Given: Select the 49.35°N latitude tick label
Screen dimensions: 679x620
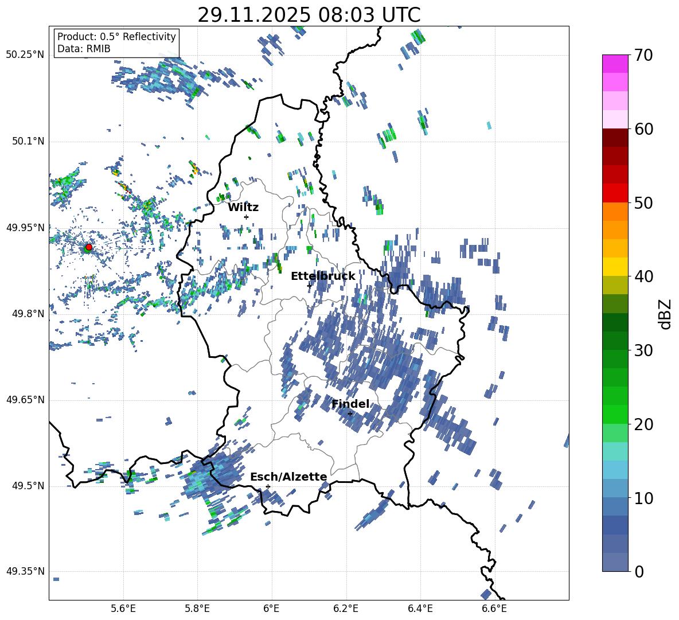Looking at the screenshot, I should (25, 571).
